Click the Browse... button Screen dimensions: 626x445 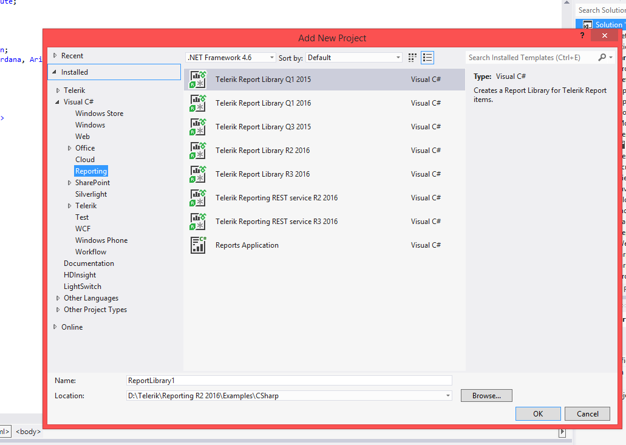click(486, 395)
